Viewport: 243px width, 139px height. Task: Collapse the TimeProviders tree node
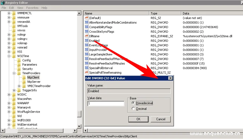coord(14,73)
